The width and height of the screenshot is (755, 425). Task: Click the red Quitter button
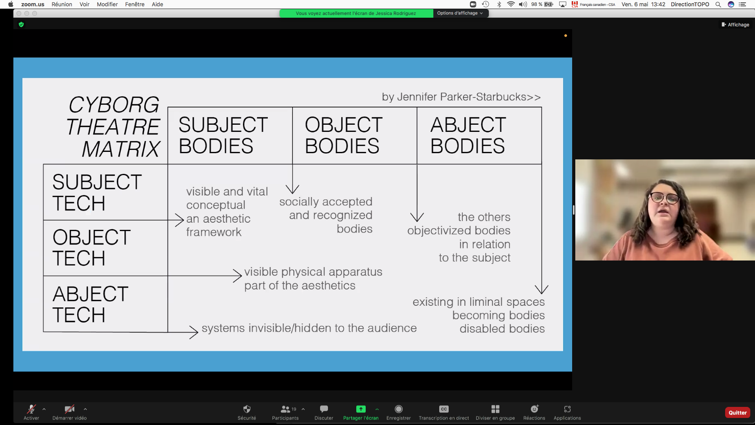point(737,412)
